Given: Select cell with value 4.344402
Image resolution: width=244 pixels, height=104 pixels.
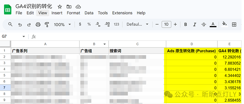Looking at the screenshot, I should click(230, 75).
